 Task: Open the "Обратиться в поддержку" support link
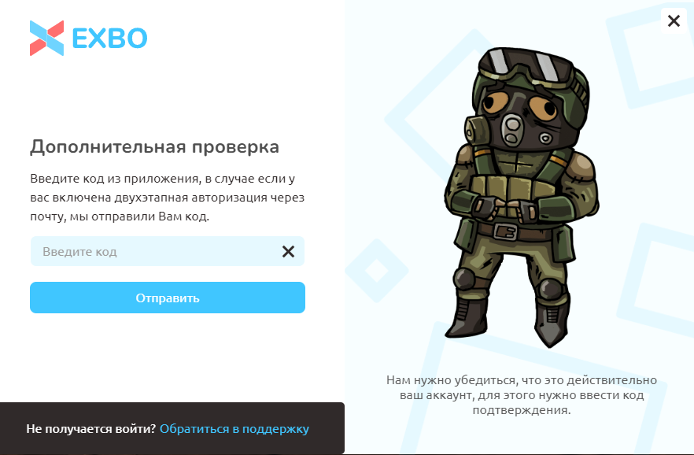(x=234, y=429)
